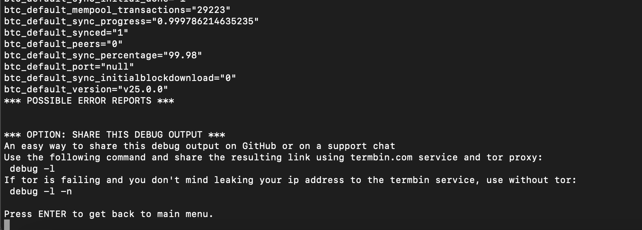Click the btc_default_version line
The image size is (642, 230).
(x=86, y=89)
